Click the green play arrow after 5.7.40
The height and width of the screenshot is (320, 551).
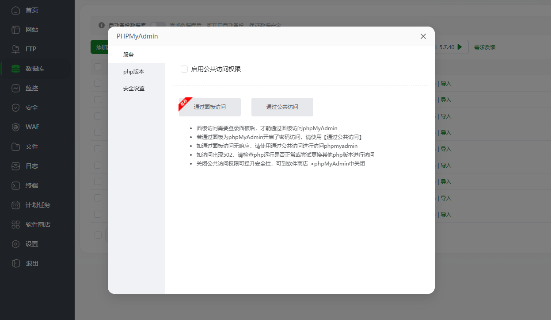(x=460, y=47)
